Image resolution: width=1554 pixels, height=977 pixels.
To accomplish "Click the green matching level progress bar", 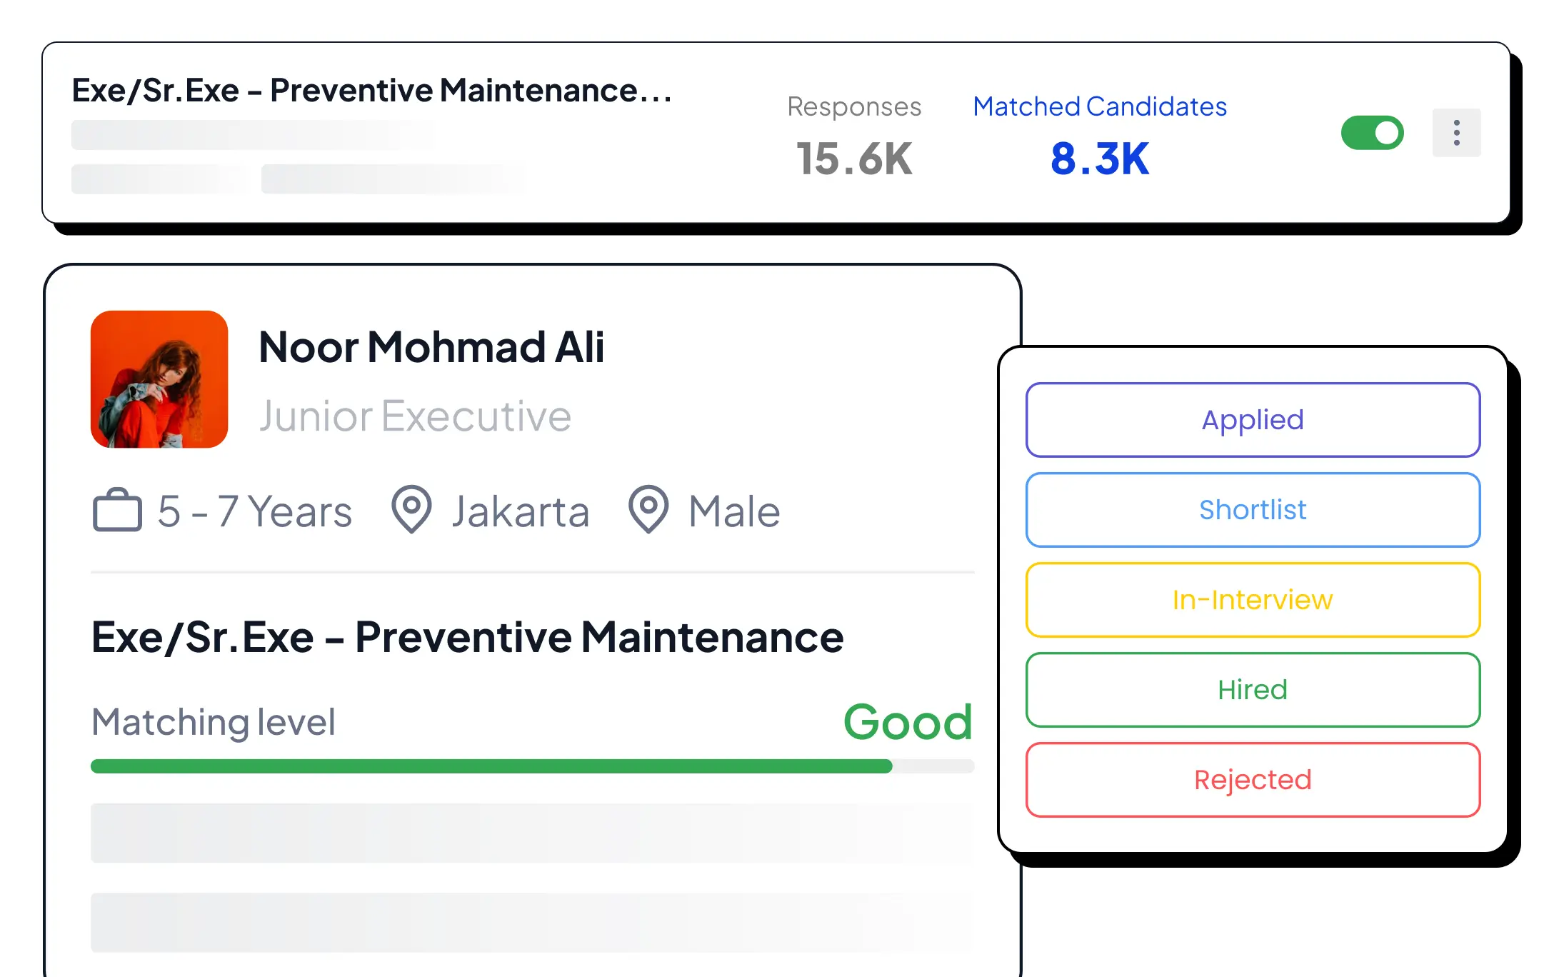I will [491, 766].
